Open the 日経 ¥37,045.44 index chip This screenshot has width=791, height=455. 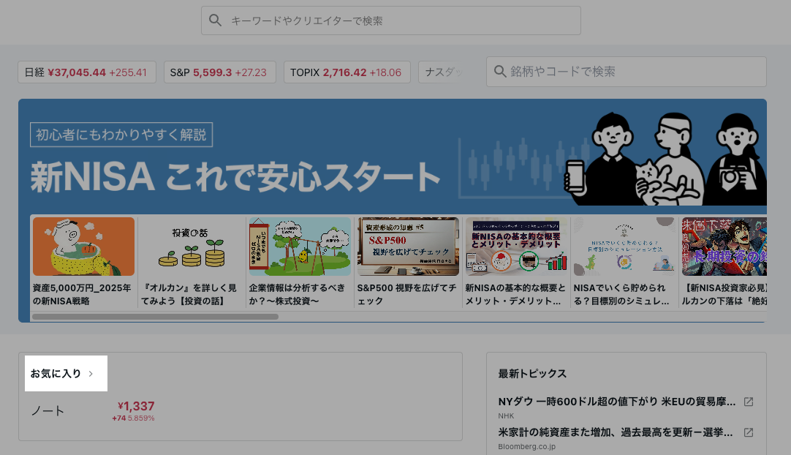click(87, 72)
